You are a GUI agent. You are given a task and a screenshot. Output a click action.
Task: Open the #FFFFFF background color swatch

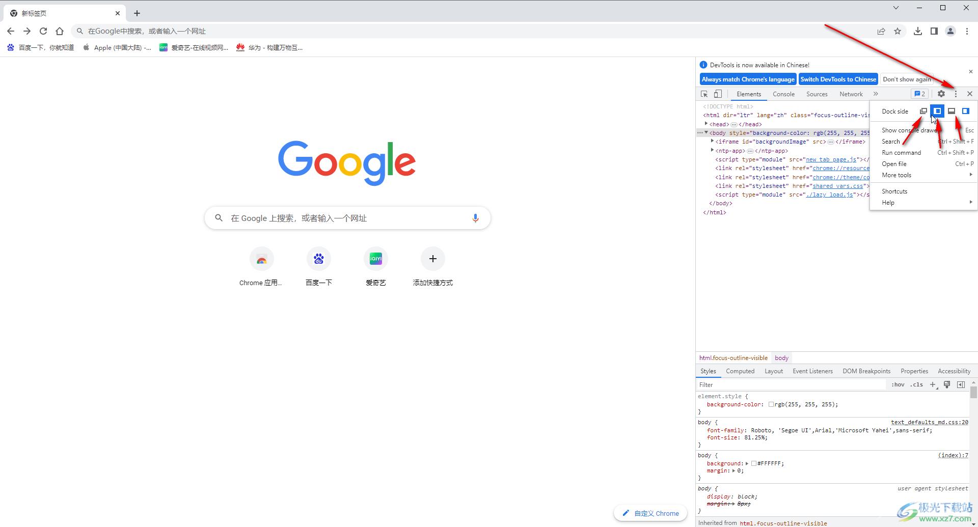tap(754, 463)
